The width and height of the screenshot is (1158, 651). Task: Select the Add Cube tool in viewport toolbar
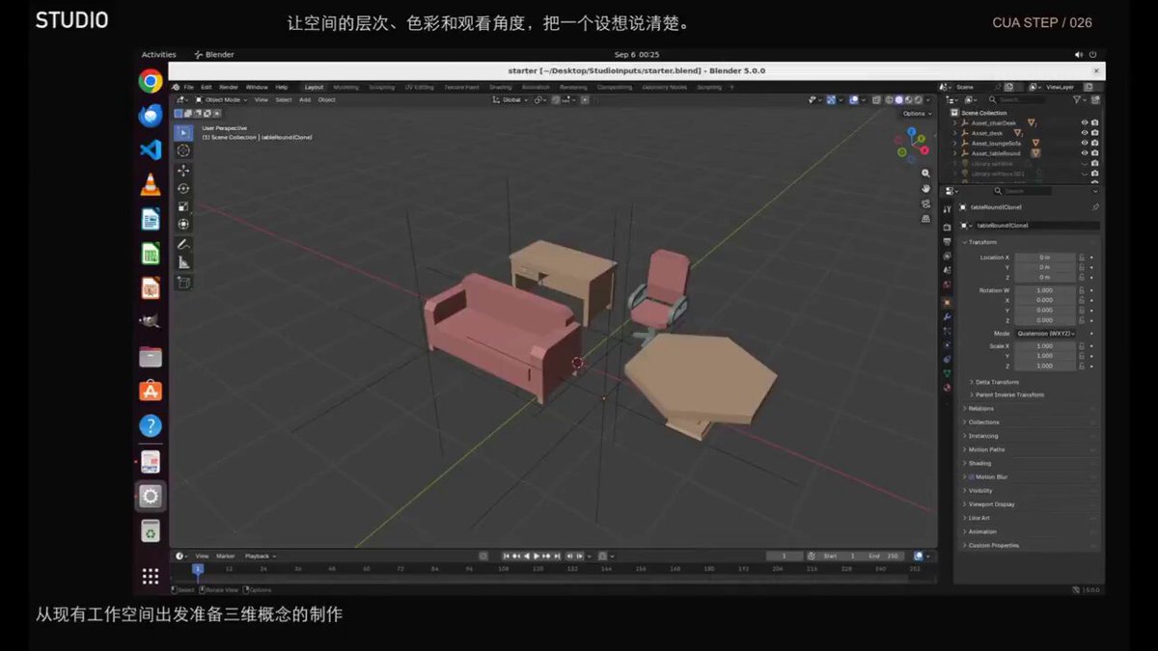[183, 283]
